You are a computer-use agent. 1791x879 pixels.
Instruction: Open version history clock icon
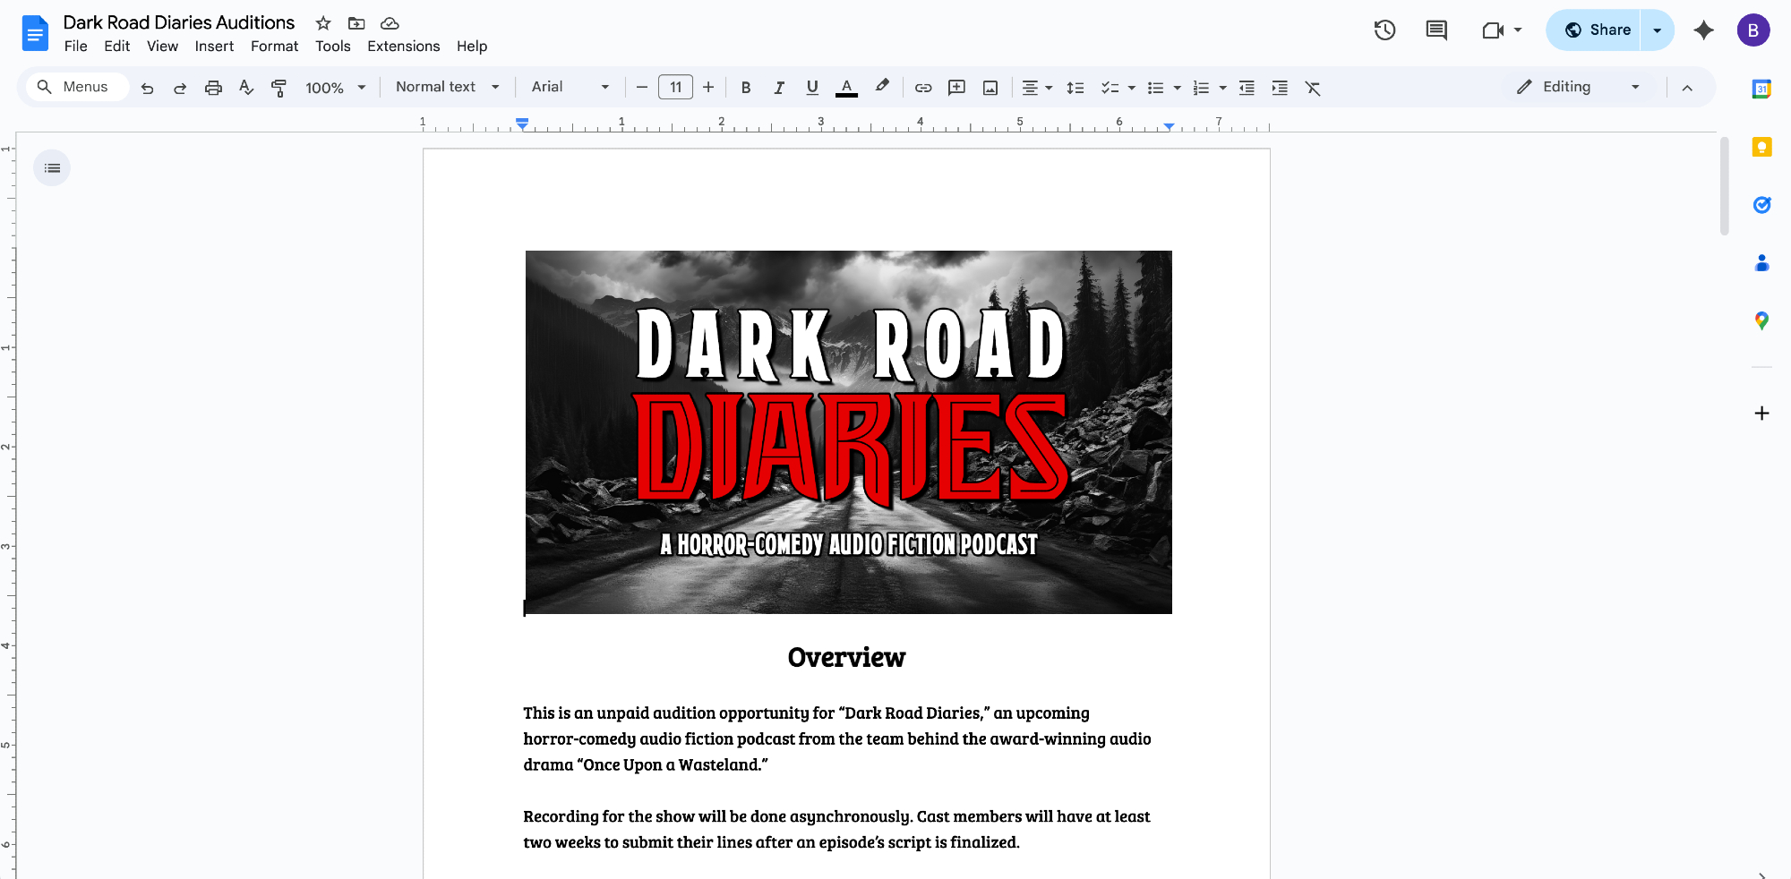click(1384, 30)
